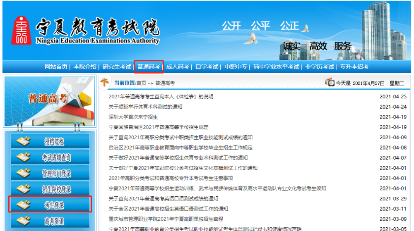Click the 首页 breadcrumb link
414x231 pixels.
(x=141, y=83)
